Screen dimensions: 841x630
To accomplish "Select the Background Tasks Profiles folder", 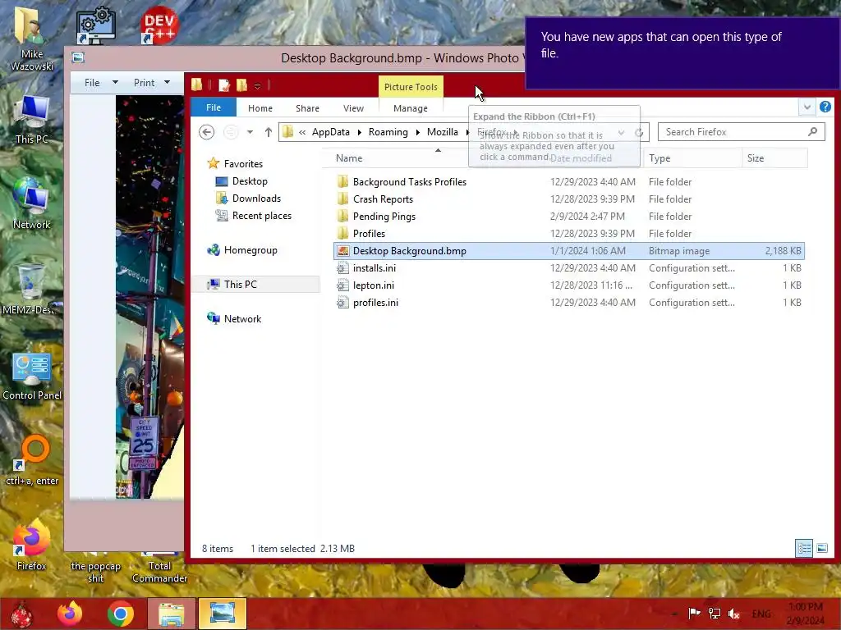I will point(569,182).
